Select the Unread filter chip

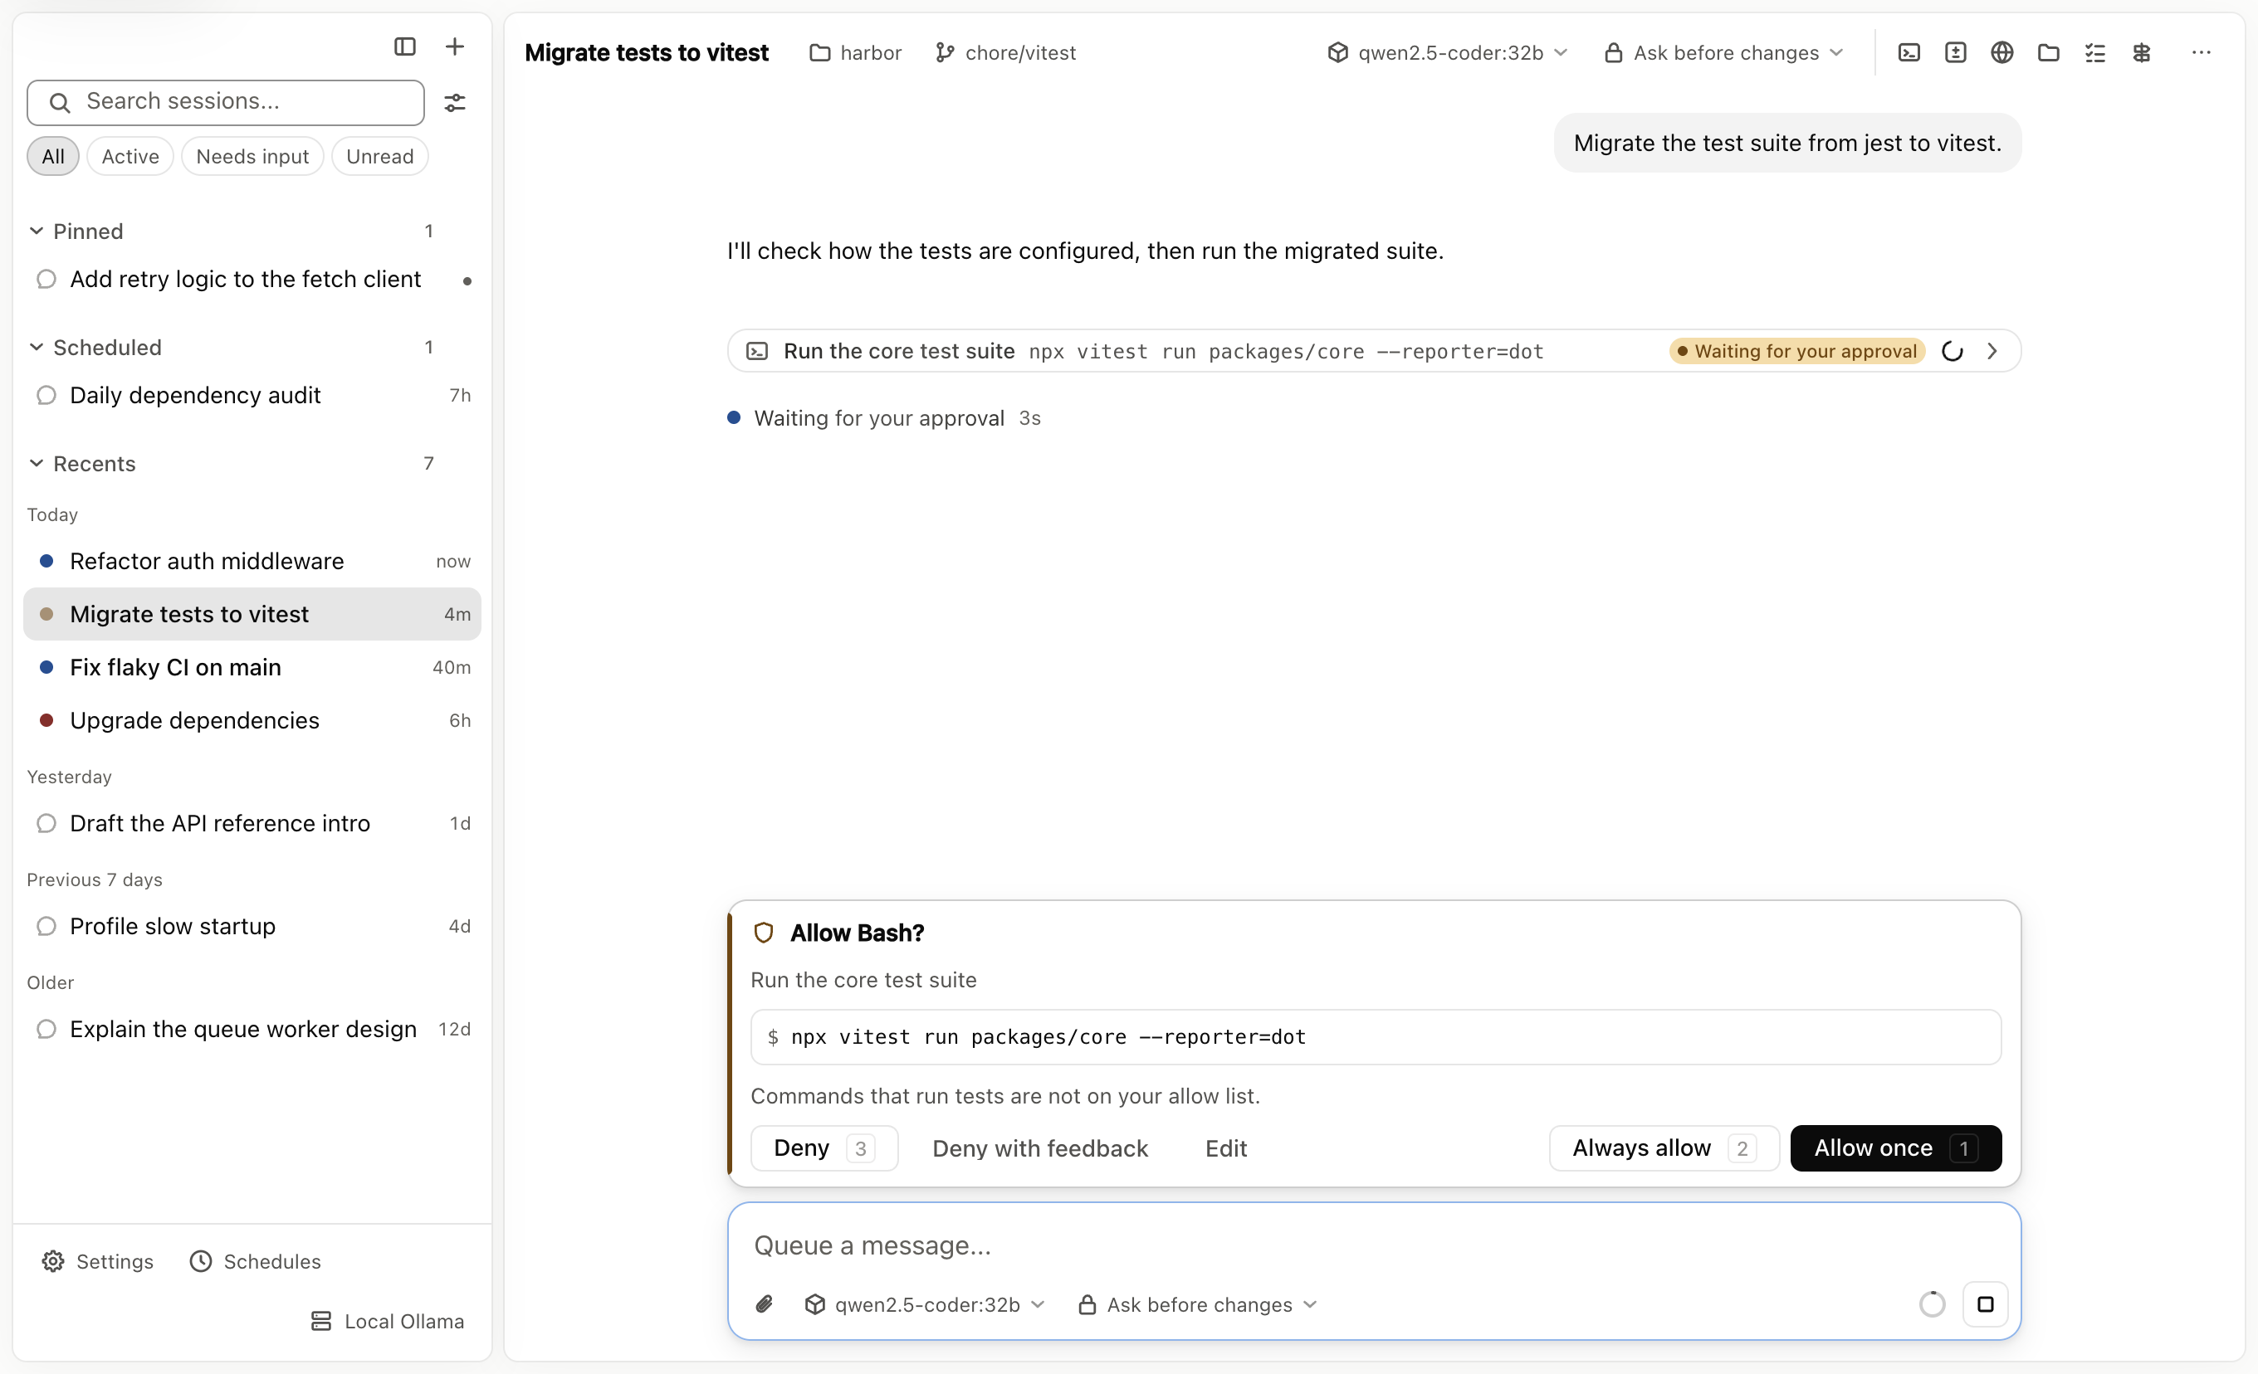pyautogui.click(x=379, y=157)
